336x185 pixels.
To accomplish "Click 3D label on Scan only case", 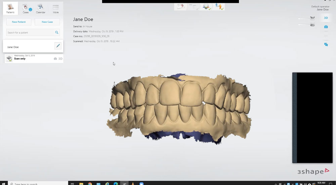I will (60, 59).
